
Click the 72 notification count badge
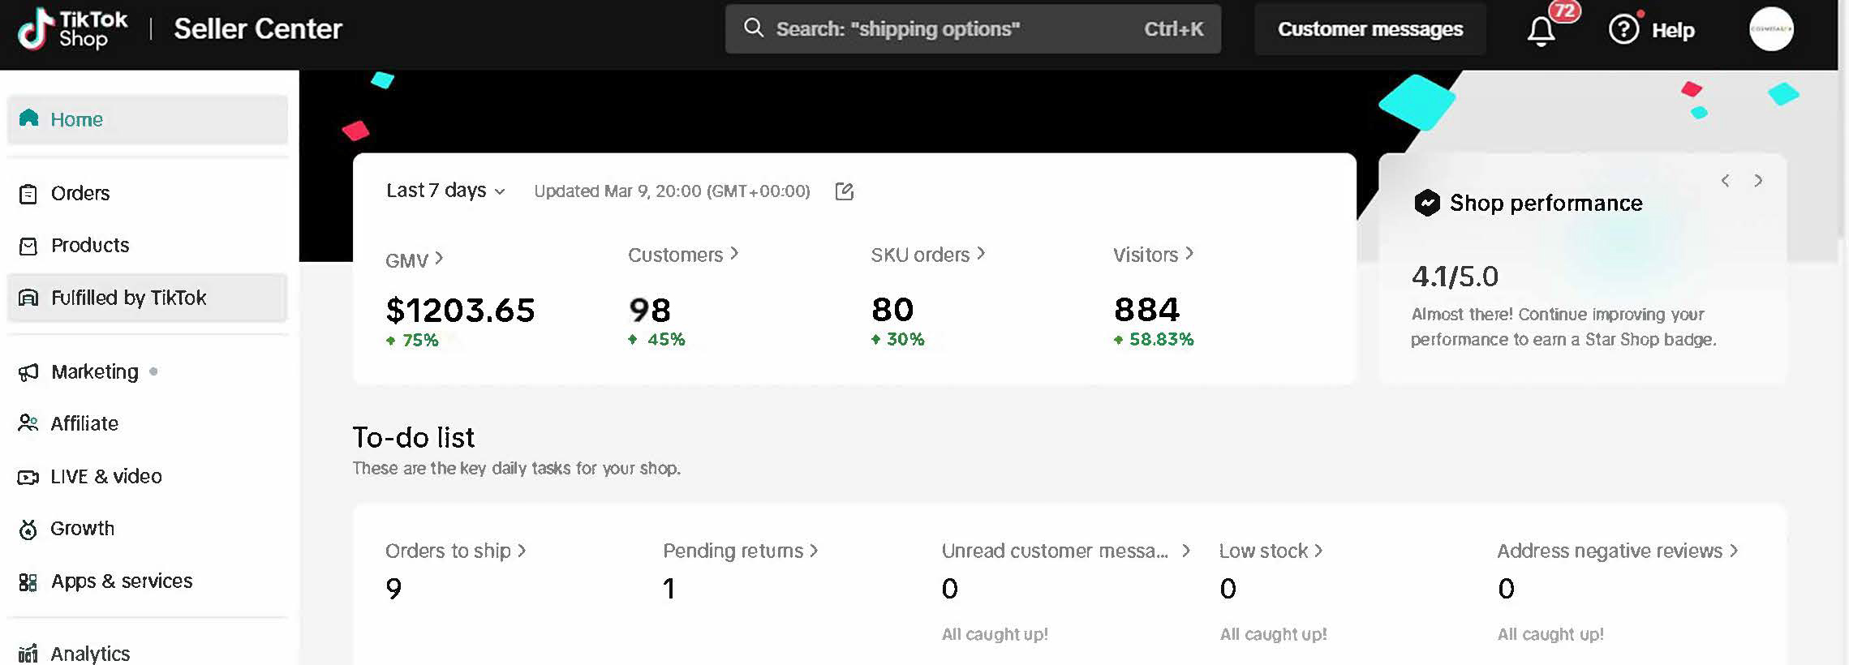[x=1564, y=11]
